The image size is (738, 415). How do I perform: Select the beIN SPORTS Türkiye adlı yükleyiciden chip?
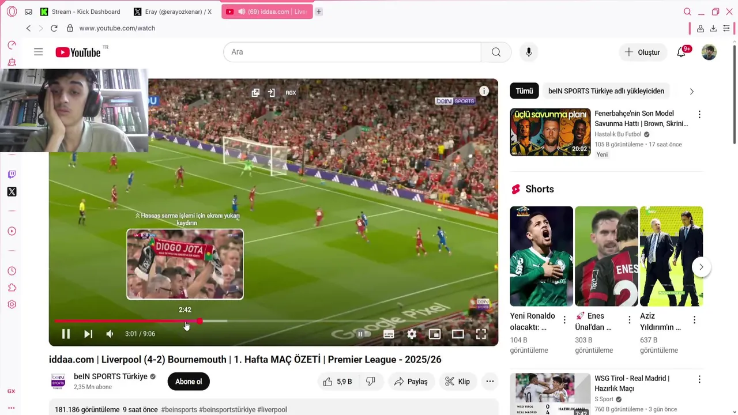click(x=606, y=91)
